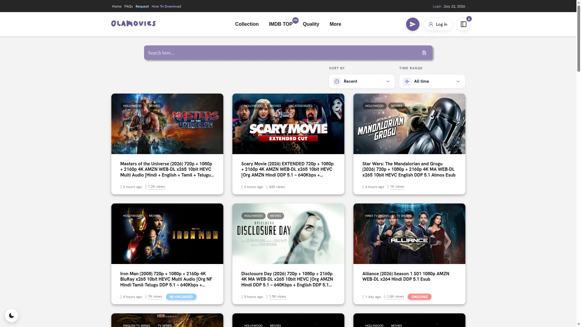Open Iron Man (2008) title link
The width and height of the screenshot is (581, 327).
(166, 279)
